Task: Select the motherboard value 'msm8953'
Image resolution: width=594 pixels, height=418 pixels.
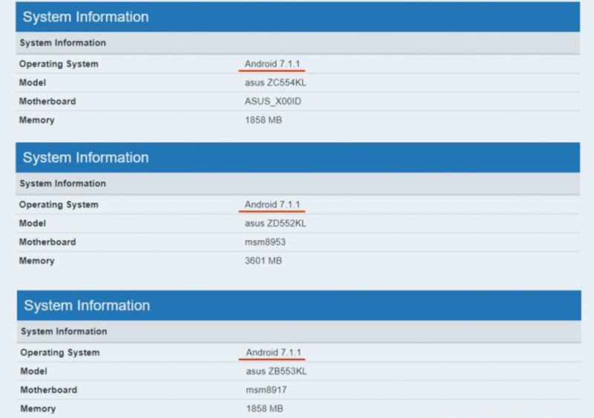Action: pyautogui.click(x=265, y=242)
